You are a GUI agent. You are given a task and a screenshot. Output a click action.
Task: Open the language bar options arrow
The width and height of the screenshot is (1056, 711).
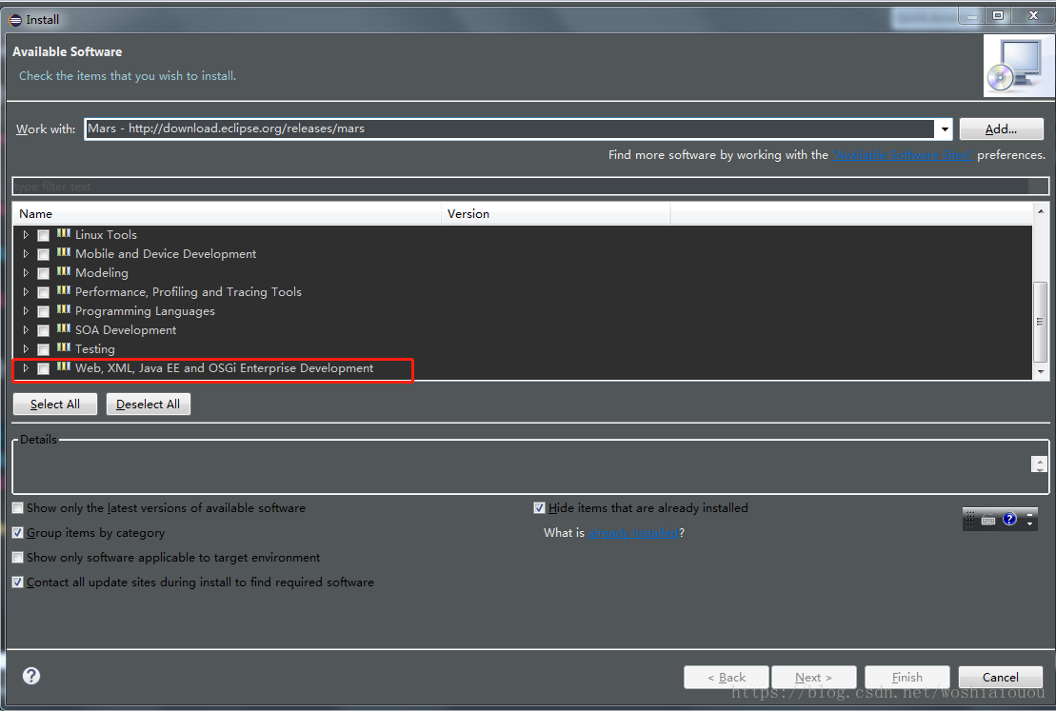1029,523
